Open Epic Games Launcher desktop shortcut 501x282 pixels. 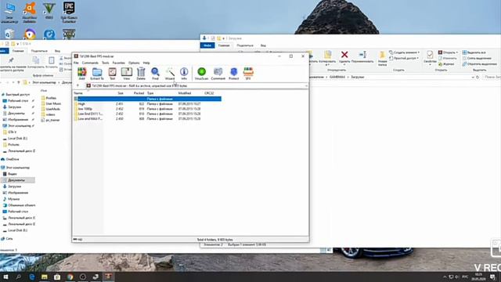pyautogui.click(x=69, y=13)
